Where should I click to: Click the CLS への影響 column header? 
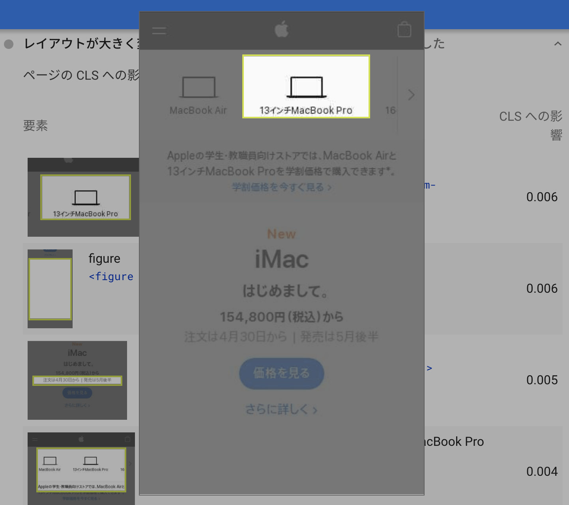(531, 125)
